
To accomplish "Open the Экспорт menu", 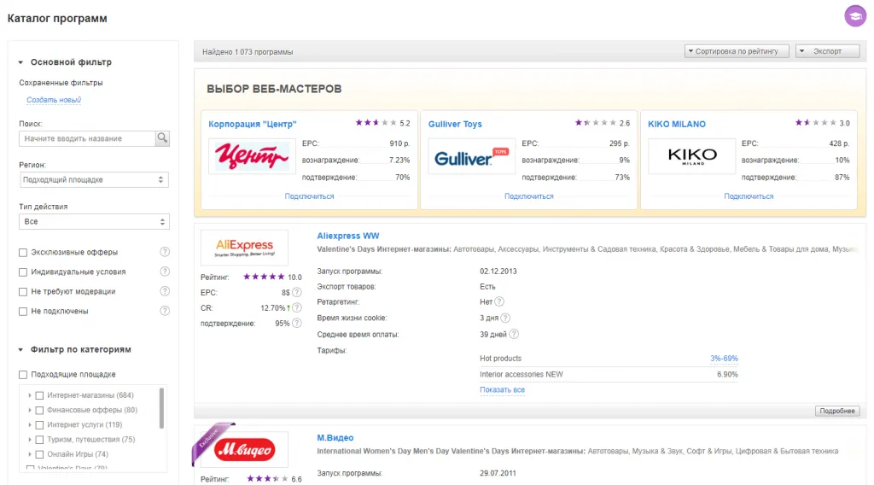I will tap(827, 51).
